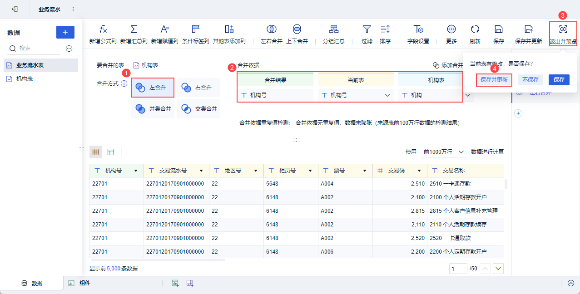The width and height of the screenshot is (580, 294).
Task: Open the 柜员号 column header dropdown
Action: click(x=310, y=171)
